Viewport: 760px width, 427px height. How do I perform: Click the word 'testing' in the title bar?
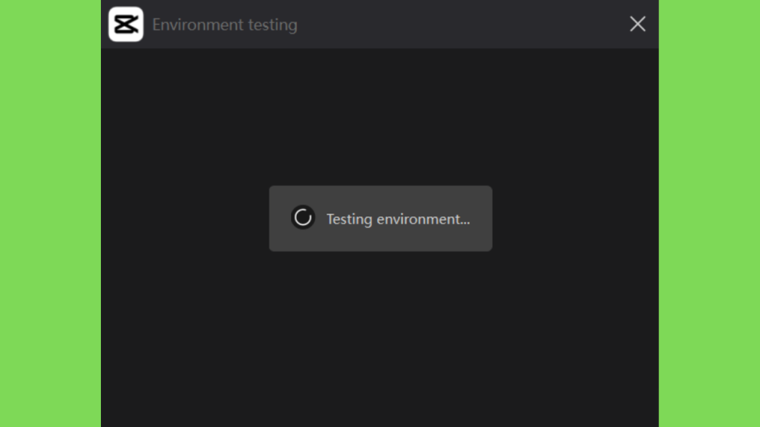tap(273, 25)
